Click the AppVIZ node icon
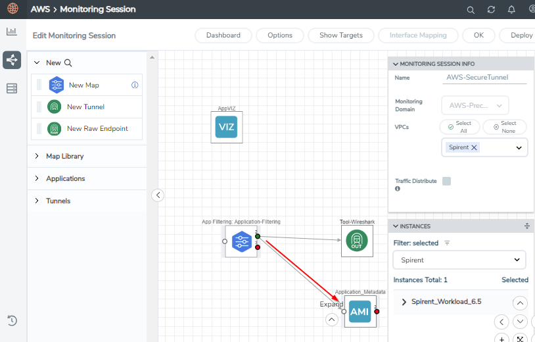This screenshot has width=535, height=342. point(227,127)
